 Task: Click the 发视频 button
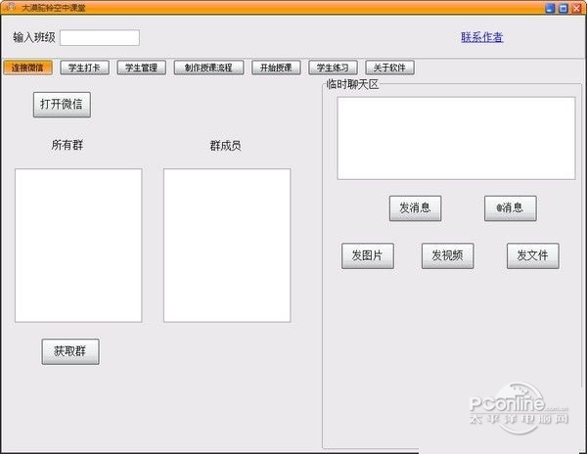(447, 255)
